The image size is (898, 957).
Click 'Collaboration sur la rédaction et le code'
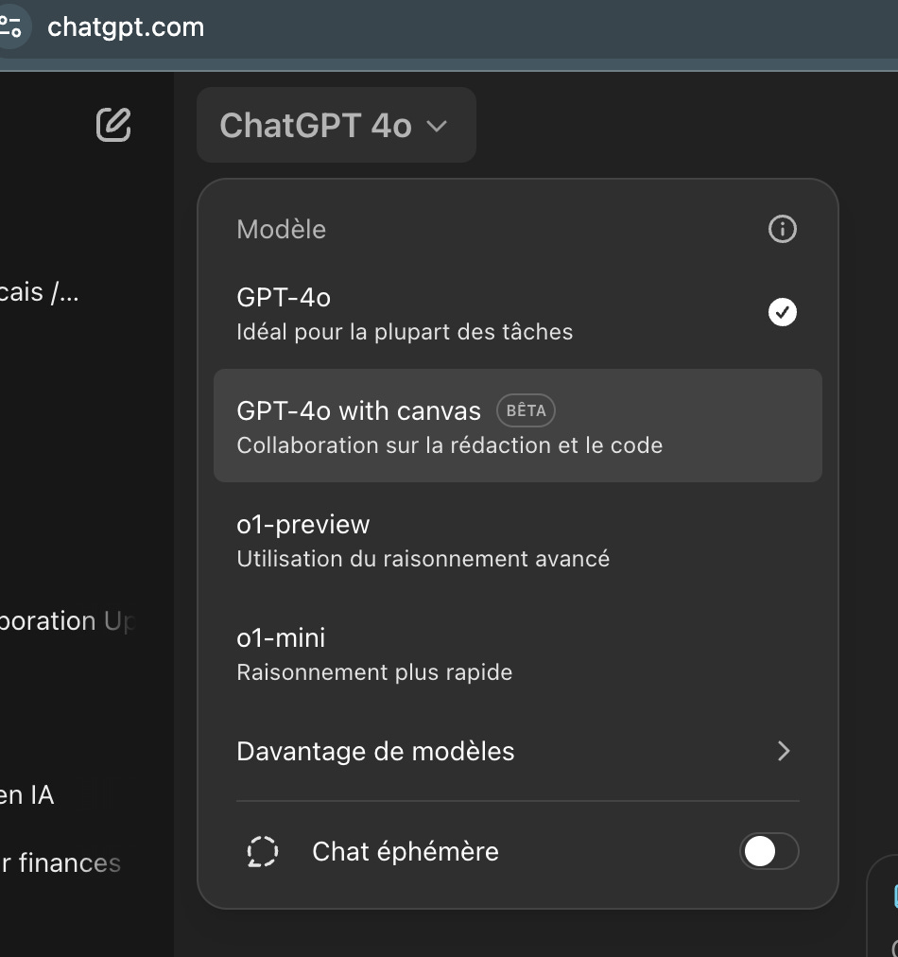pyautogui.click(x=450, y=445)
